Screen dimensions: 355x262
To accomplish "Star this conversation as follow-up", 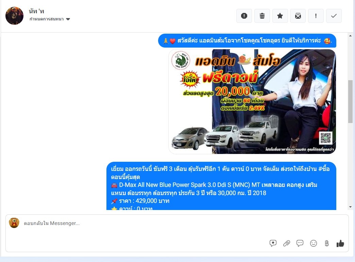I will coord(280,16).
